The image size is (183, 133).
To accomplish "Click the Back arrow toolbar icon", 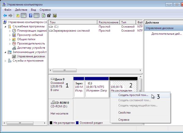I will [5, 15].
